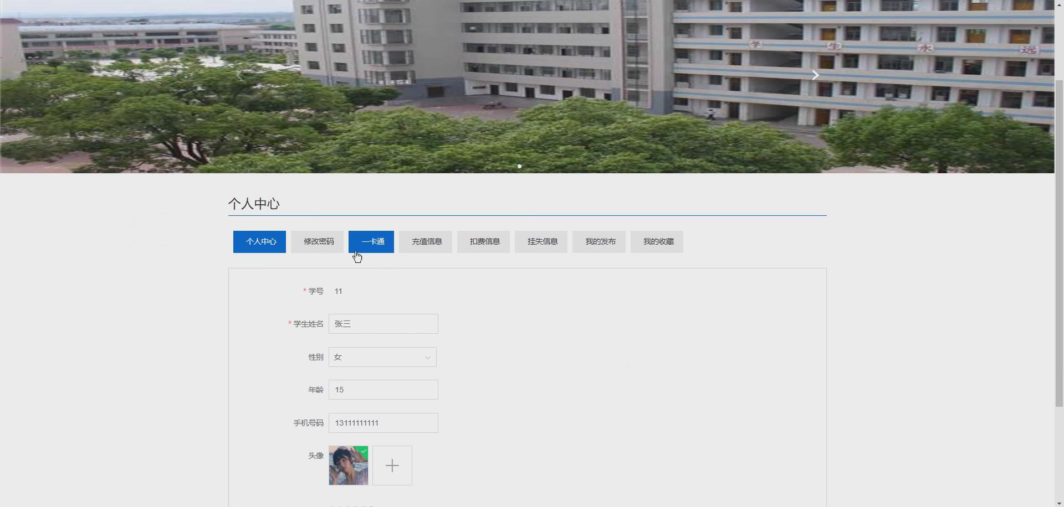Open the 我的发布 page
The height and width of the screenshot is (507, 1064).
click(599, 241)
